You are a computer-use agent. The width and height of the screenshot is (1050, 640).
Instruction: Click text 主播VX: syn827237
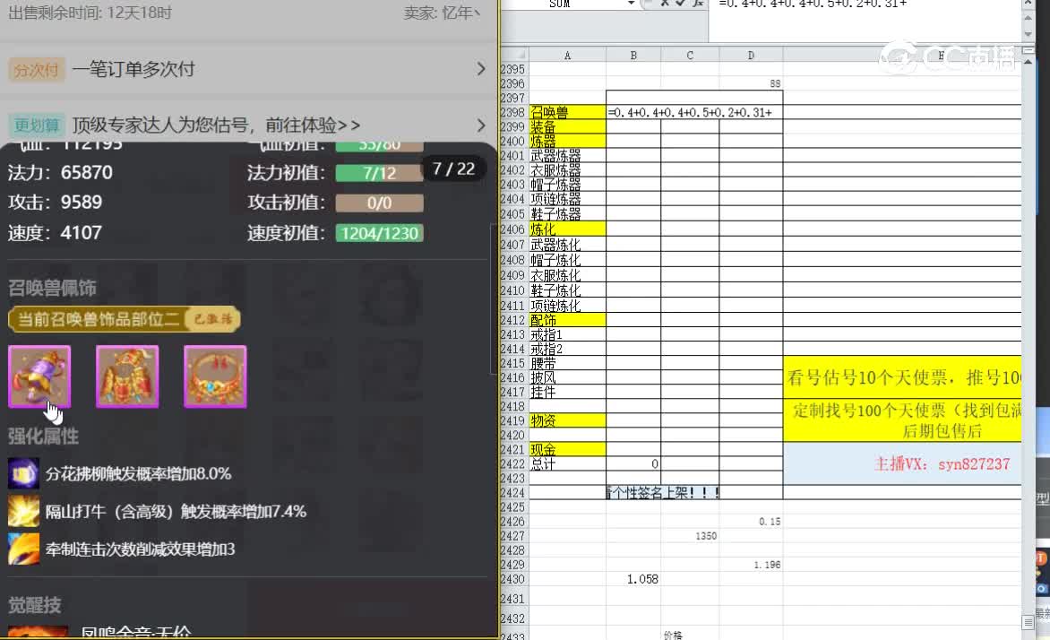click(942, 463)
